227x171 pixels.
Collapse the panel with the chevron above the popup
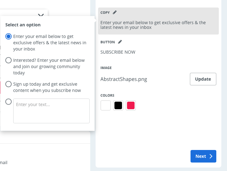click(41, 15)
